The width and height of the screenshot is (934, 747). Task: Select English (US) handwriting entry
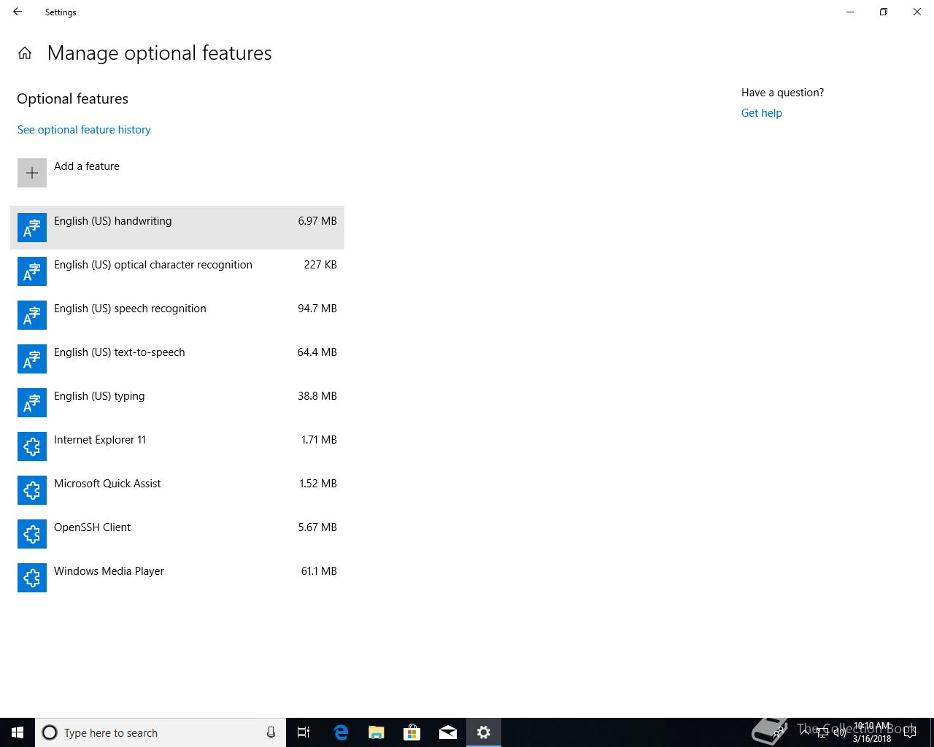click(x=177, y=228)
